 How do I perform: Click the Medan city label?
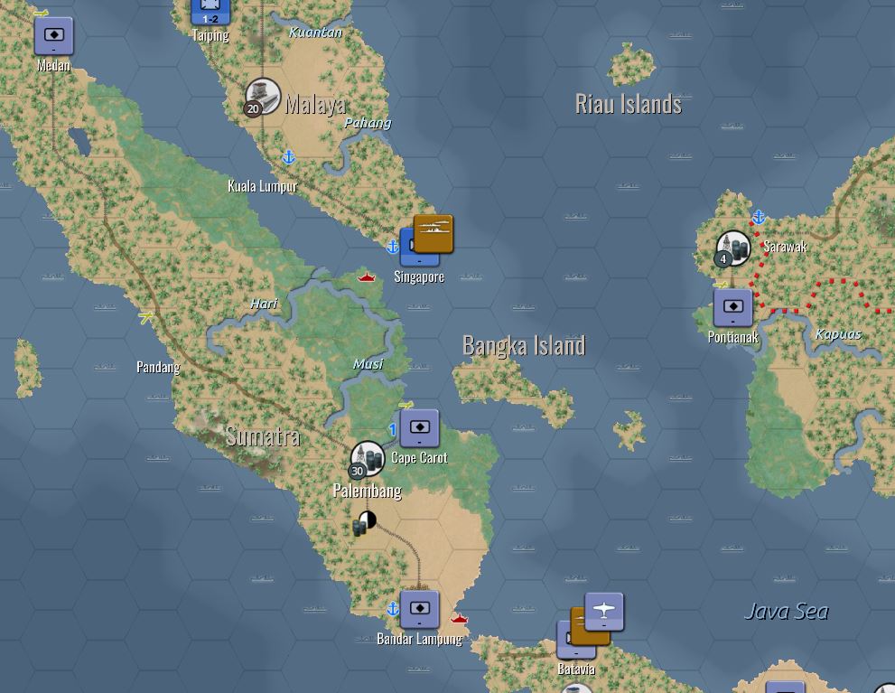(x=53, y=65)
